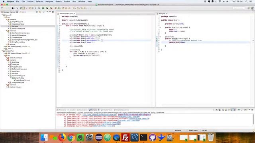Expand JUnit 4 library node
255x143 pixels.
pyautogui.click(x=4, y=48)
